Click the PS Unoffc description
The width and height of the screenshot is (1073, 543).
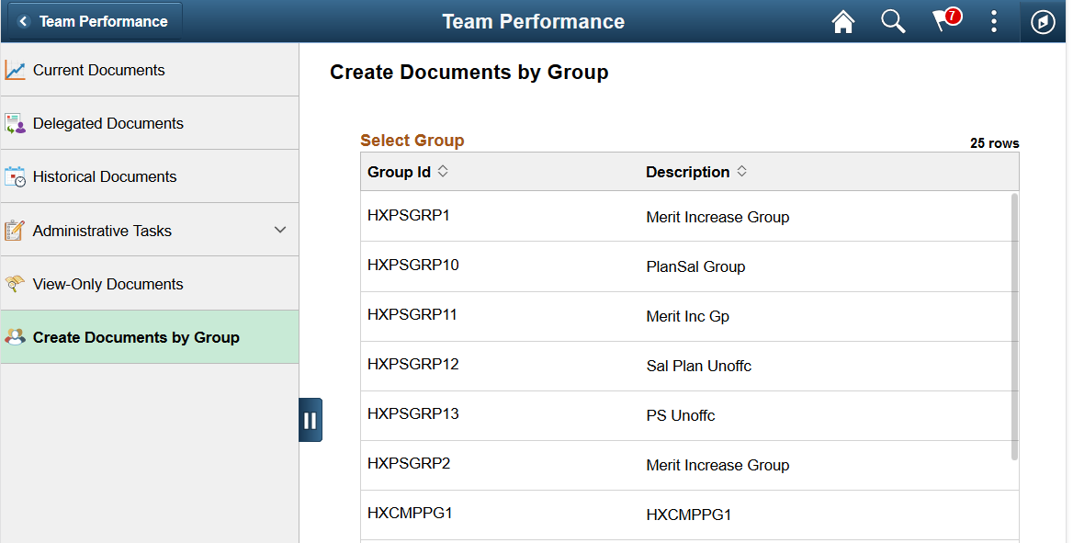click(x=680, y=415)
